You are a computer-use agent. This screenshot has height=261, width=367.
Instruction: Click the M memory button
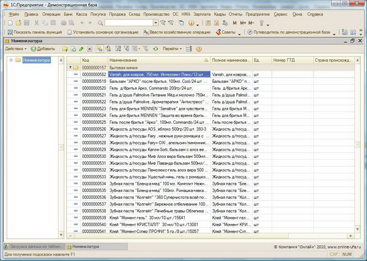click(x=235, y=23)
